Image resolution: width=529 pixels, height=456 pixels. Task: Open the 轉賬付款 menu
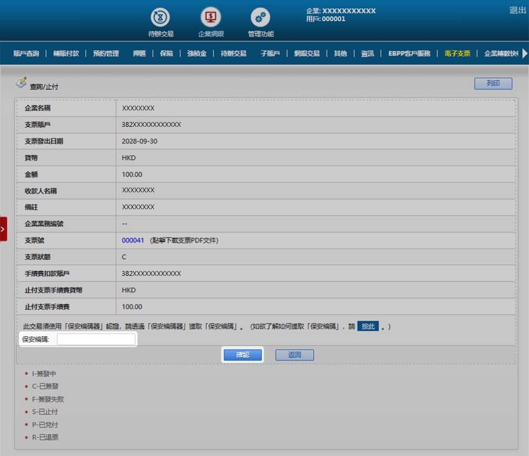pos(66,53)
